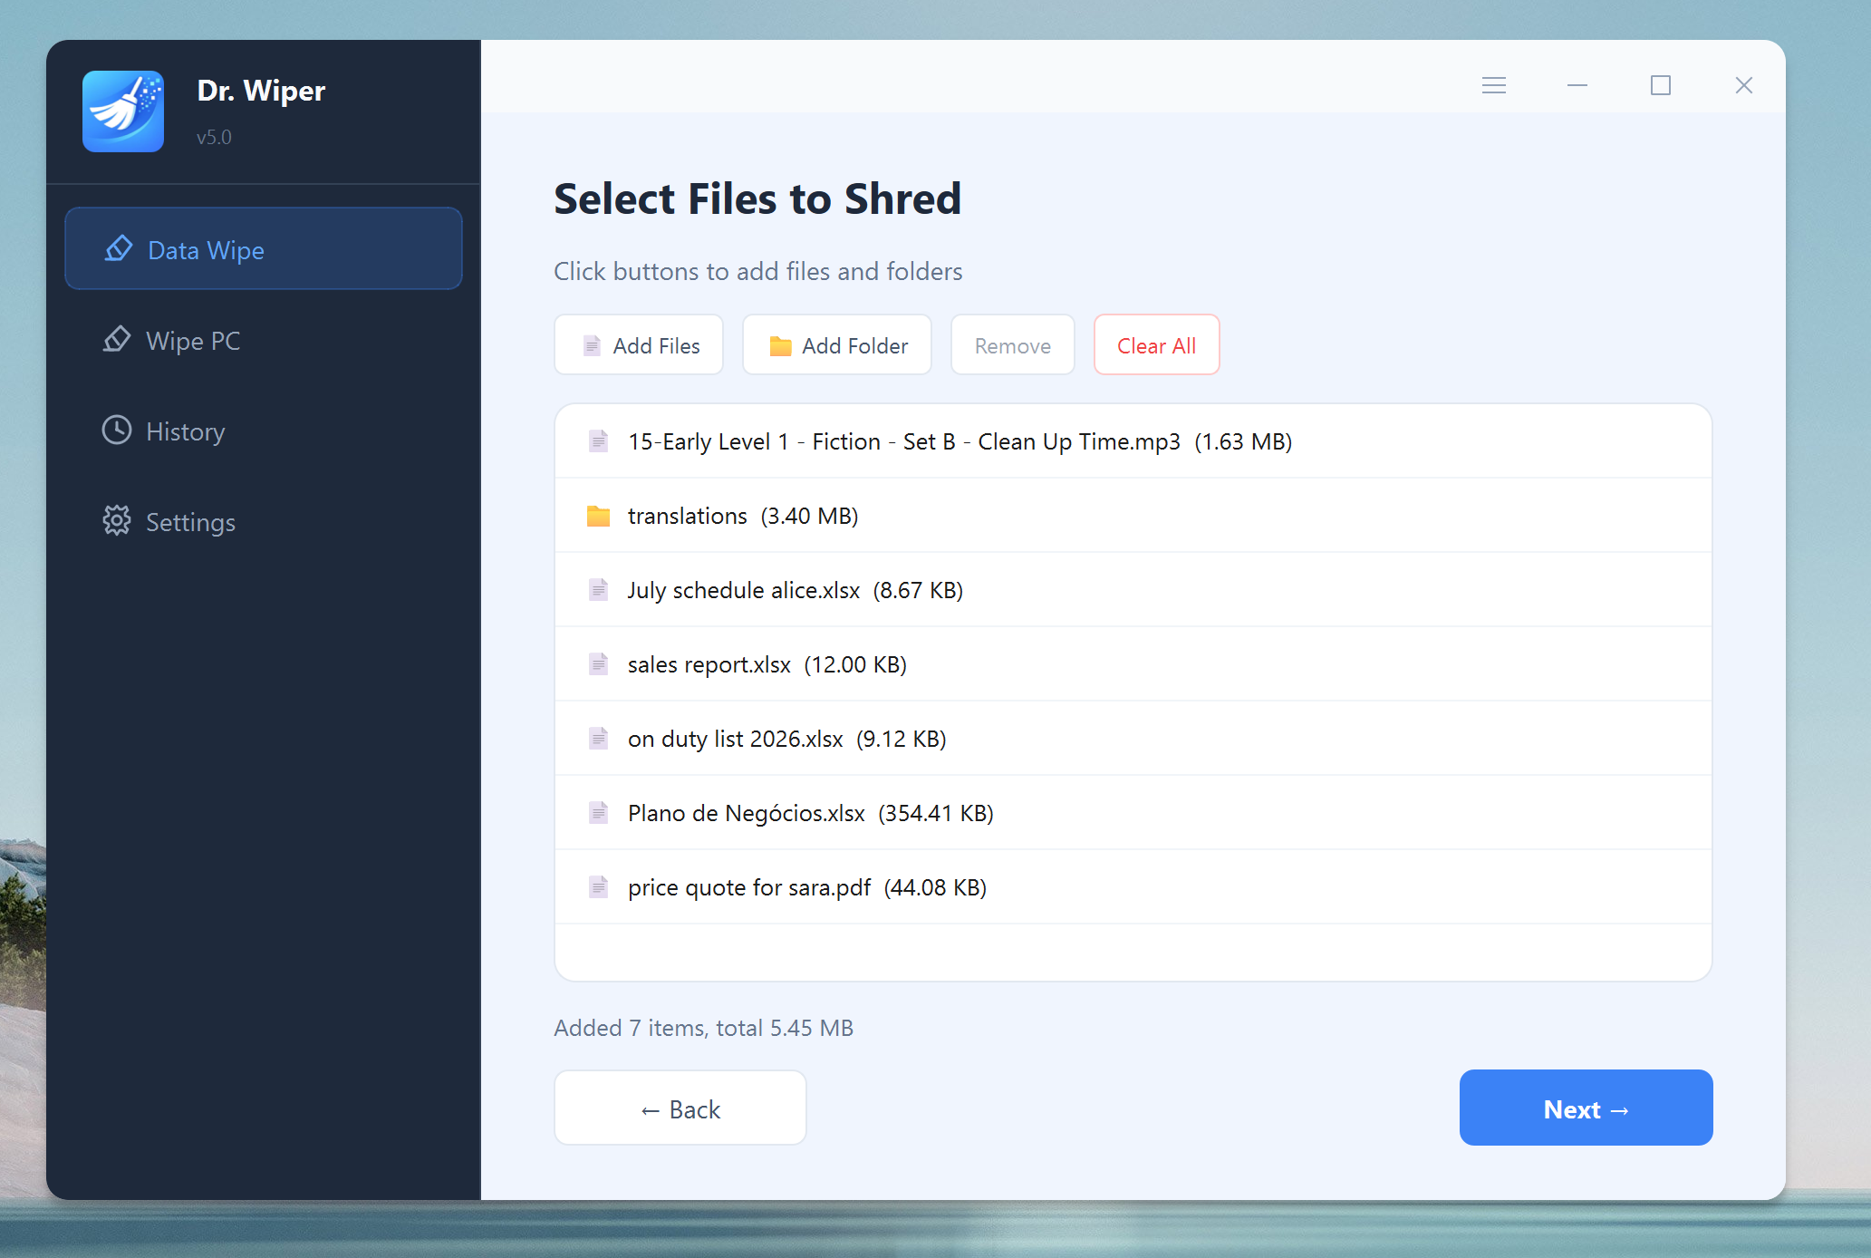Click the History clock icon
Image resolution: width=1871 pixels, height=1258 pixels.
pos(117,431)
